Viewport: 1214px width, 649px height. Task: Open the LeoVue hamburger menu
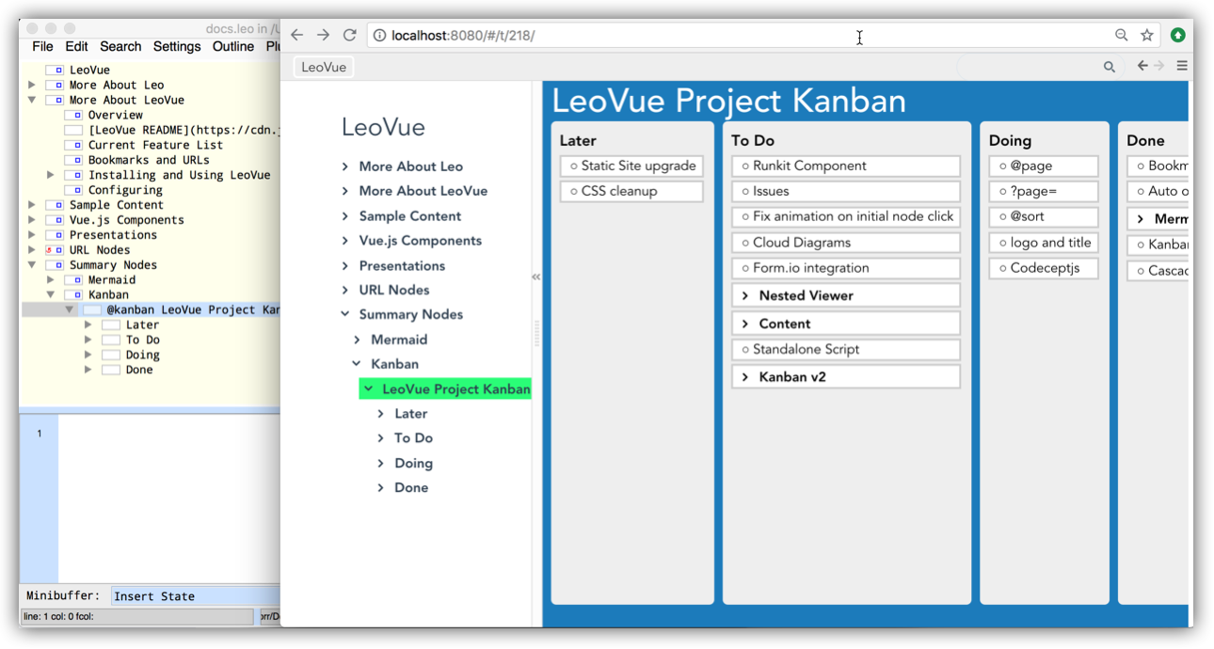[x=1182, y=66]
